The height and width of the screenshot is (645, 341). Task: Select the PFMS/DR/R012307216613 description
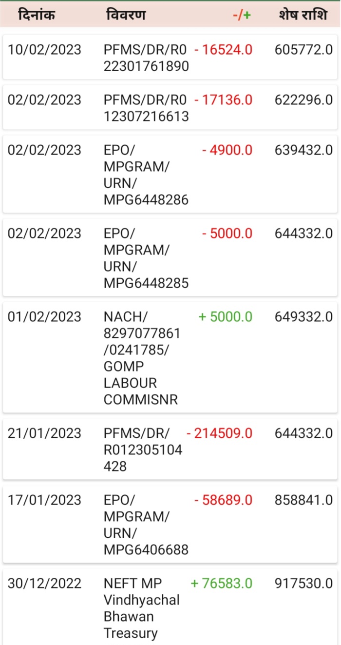[x=146, y=108]
